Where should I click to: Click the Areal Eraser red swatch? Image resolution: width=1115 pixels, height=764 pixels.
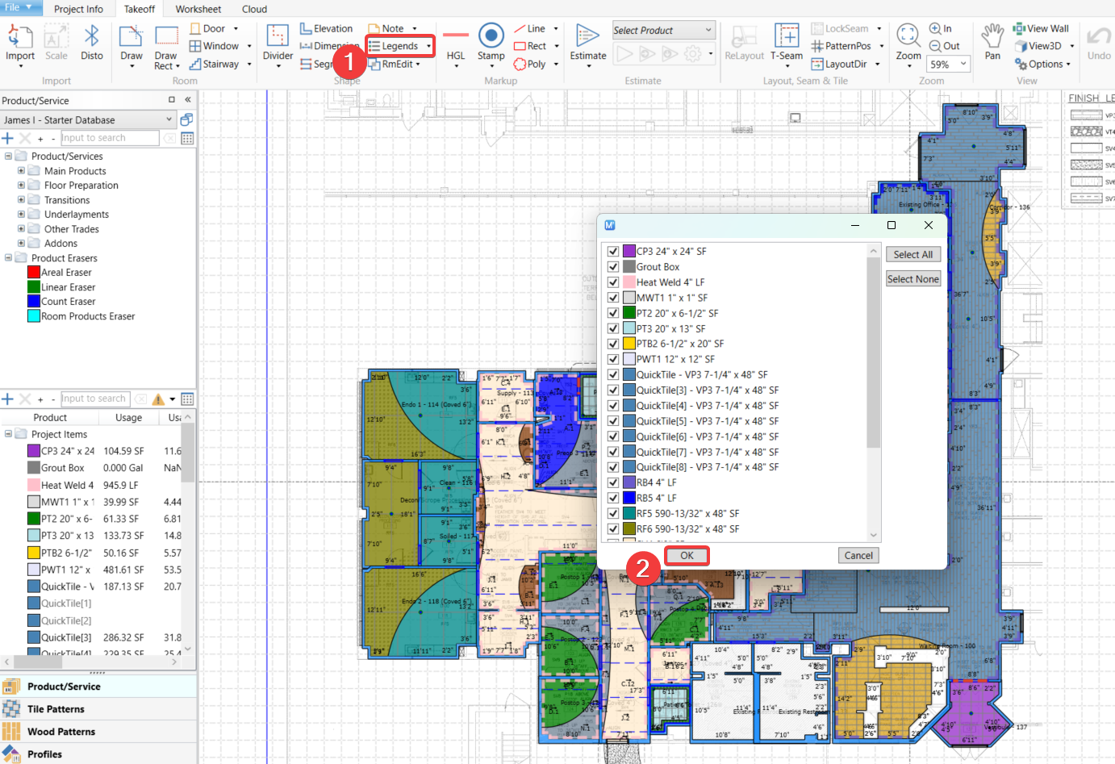pos(34,273)
